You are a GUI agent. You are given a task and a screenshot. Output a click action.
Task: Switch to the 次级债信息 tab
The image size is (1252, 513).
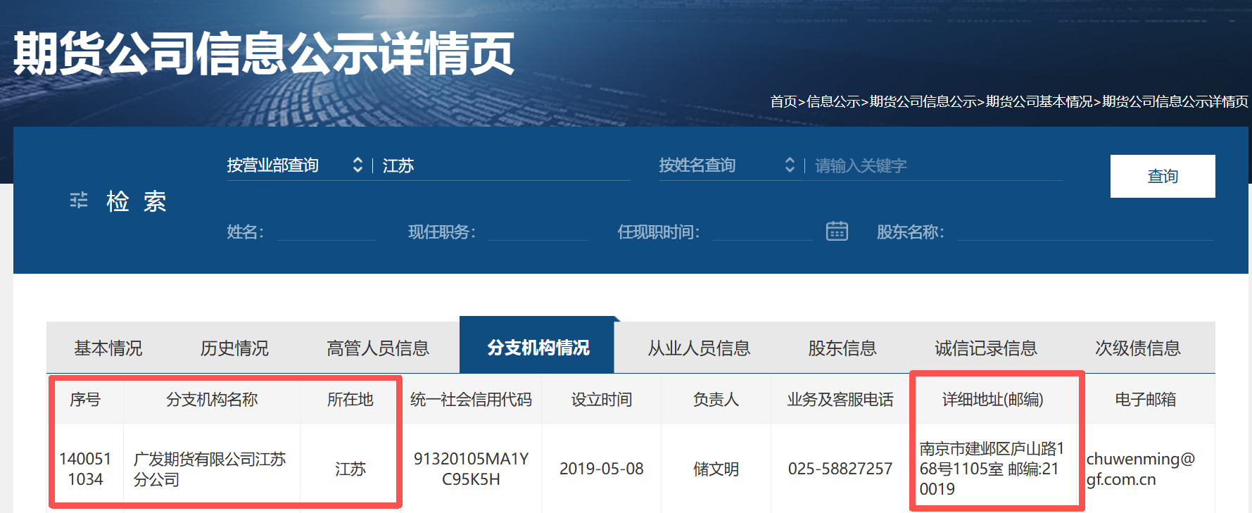point(1138,348)
